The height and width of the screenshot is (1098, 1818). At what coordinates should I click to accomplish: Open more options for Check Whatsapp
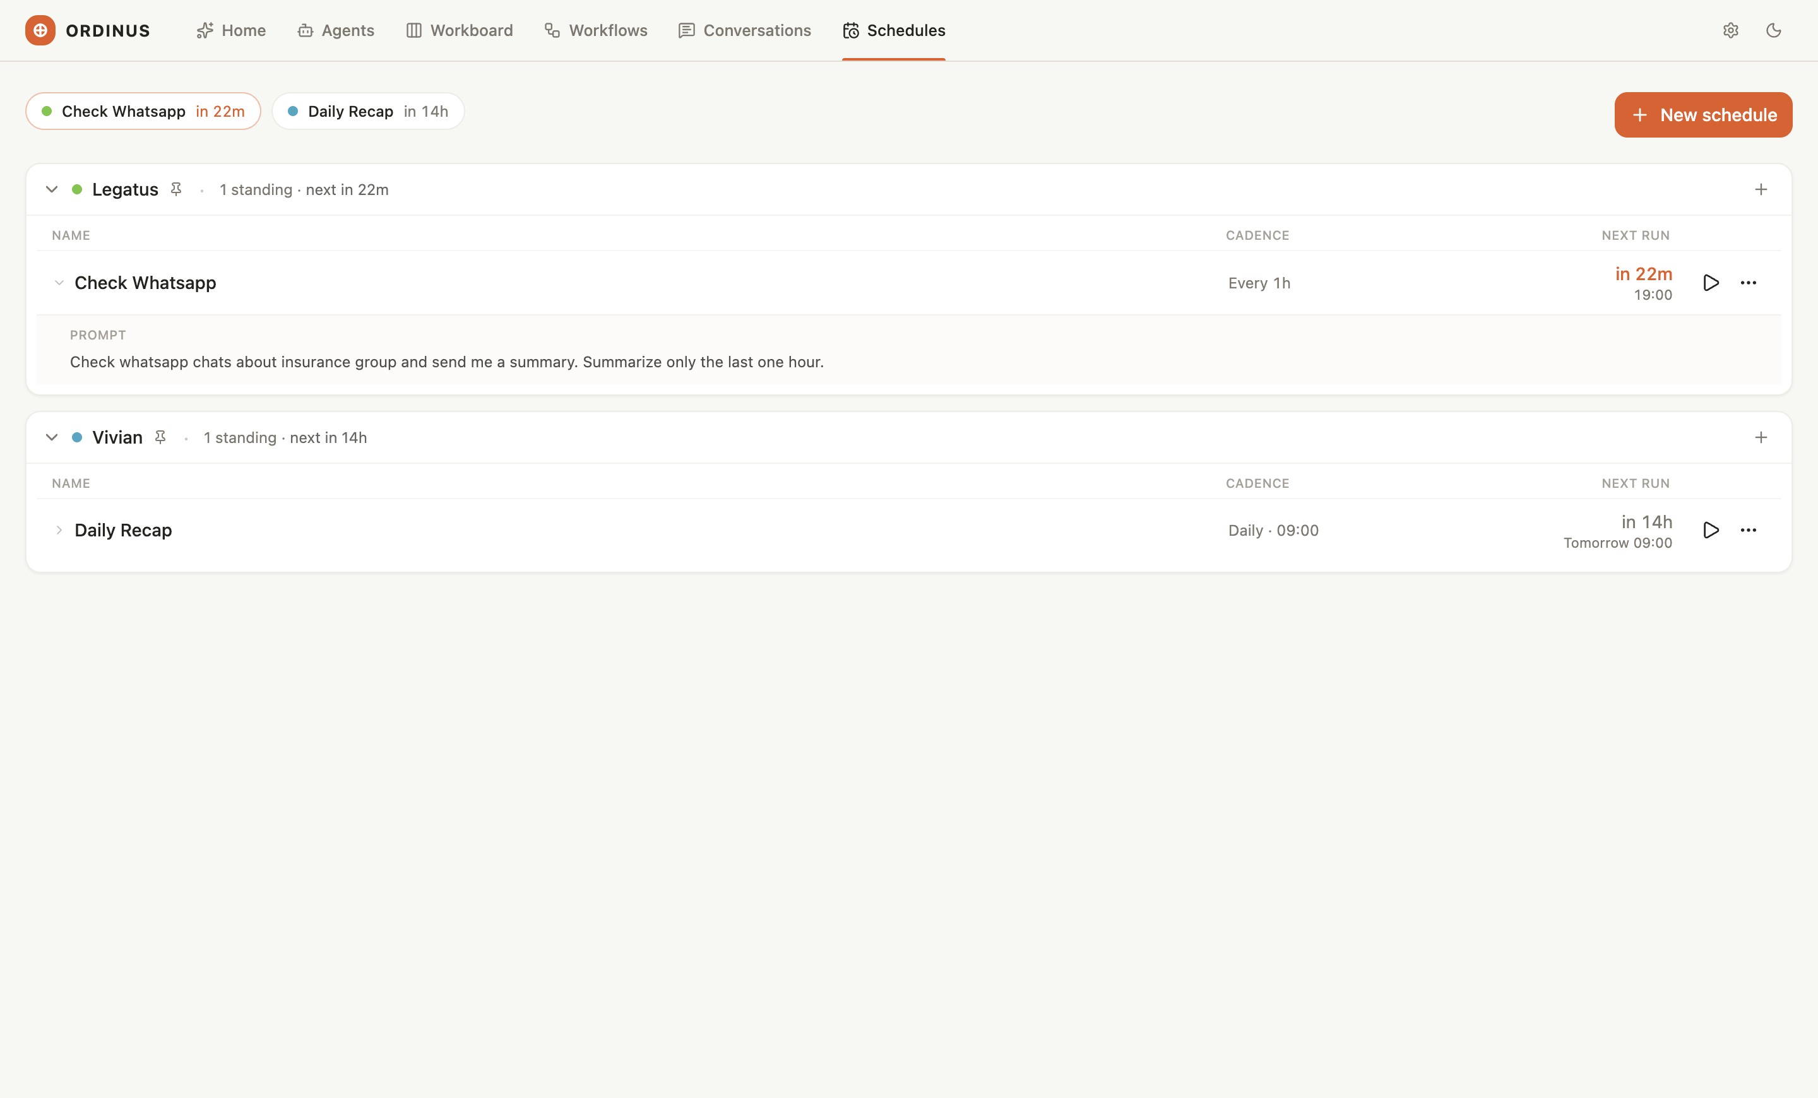click(x=1748, y=283)
